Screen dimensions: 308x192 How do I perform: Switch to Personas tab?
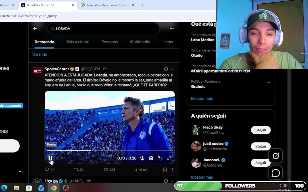(x=110, y=42)
